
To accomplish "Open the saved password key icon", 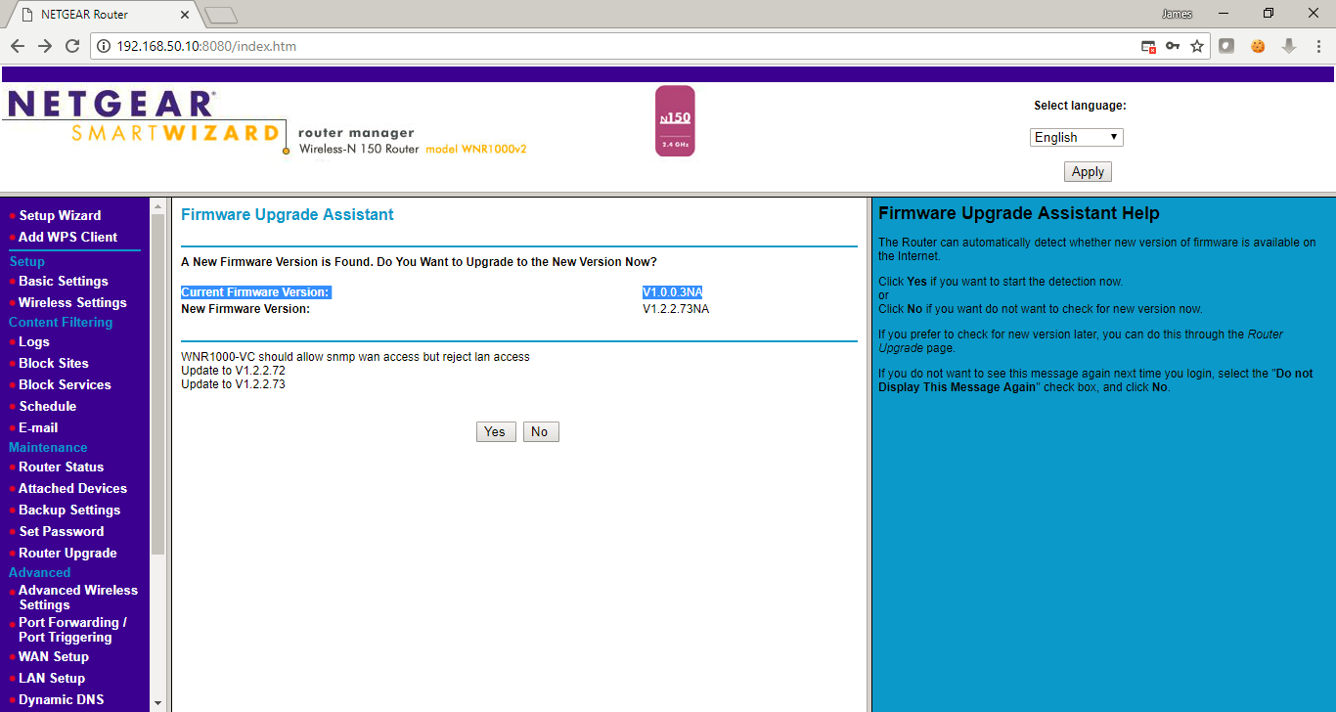I will click(1173, 46).
